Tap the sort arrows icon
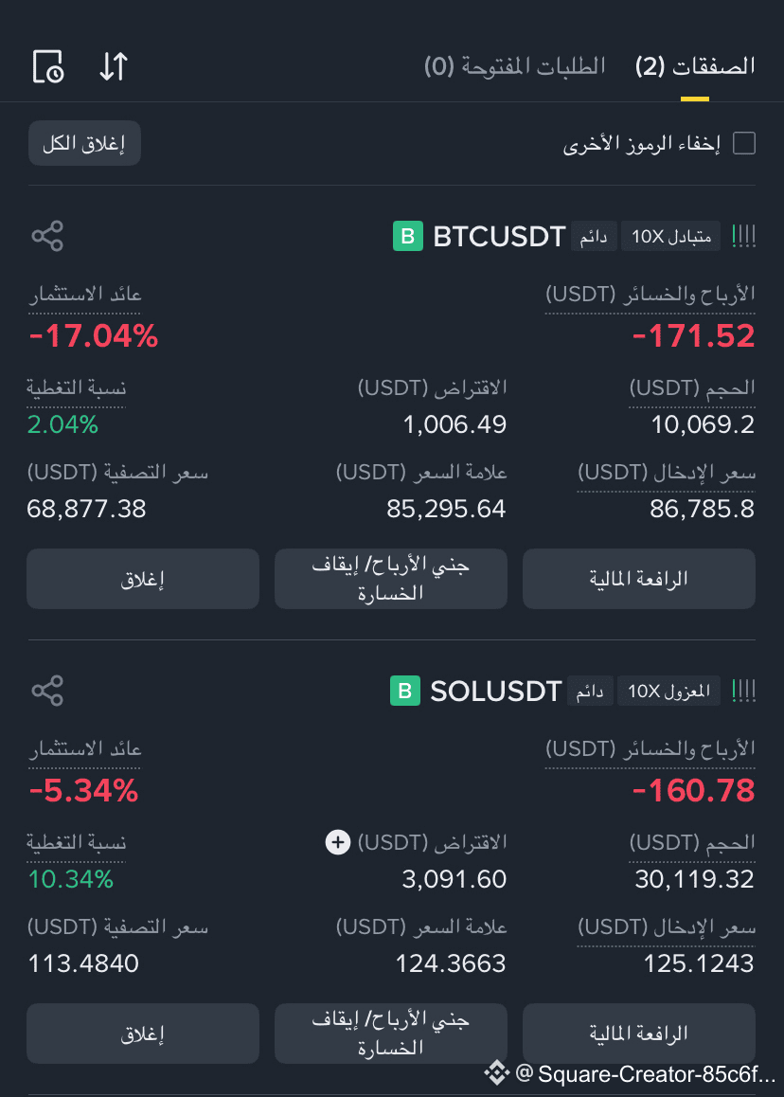Viewport: 784px width, 1097px height. [114, 66]
